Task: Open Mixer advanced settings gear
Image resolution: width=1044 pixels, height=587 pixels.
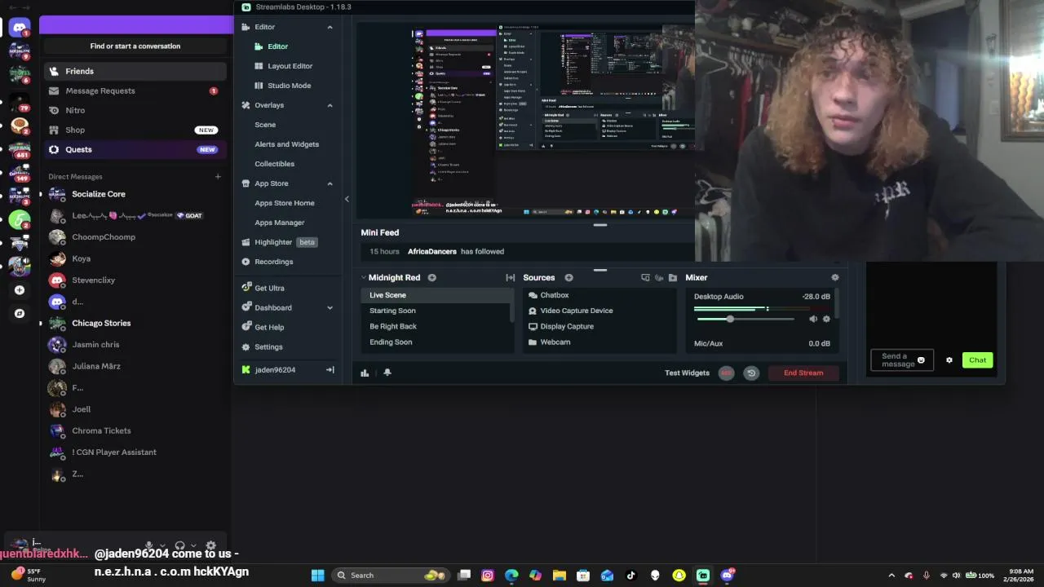Action: click(834, 277)
